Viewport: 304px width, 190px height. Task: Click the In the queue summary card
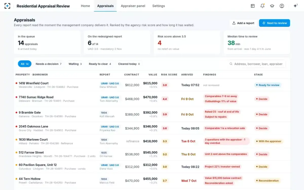click(47, 43)
